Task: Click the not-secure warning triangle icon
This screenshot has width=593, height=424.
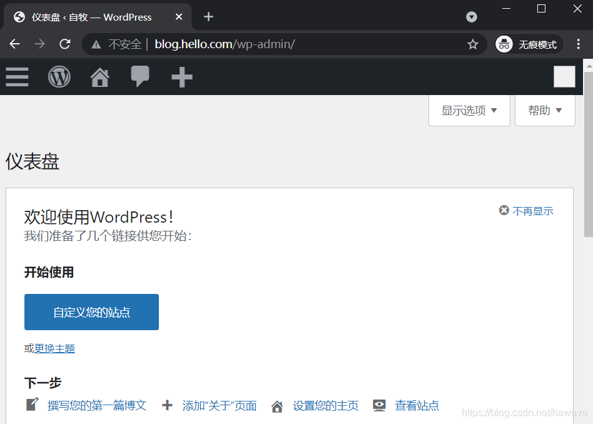Action: pos(96,44)
